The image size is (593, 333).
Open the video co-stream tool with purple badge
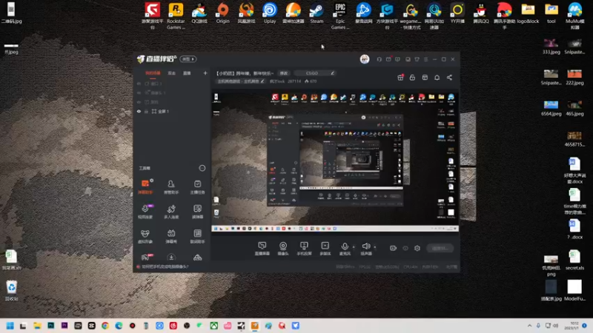coord(145,212)
